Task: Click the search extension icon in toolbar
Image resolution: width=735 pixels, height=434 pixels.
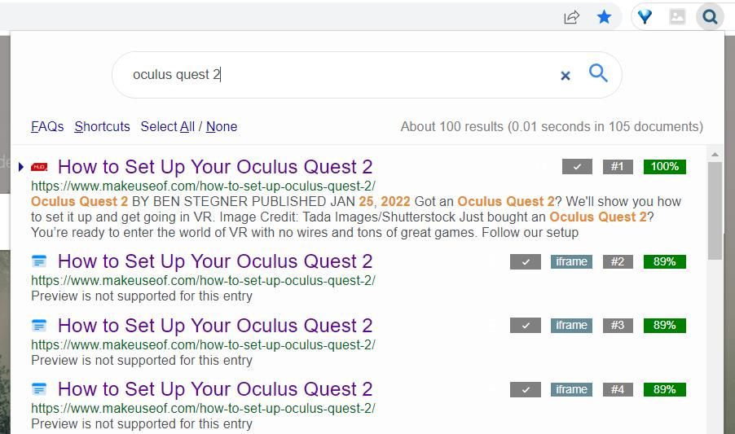Action: pyautogui.click(x=710, y=16)
